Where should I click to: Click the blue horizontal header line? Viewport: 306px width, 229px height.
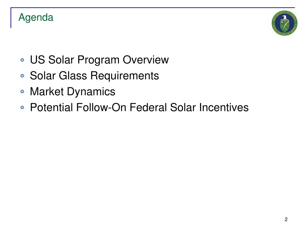click(x=153, y=7)
